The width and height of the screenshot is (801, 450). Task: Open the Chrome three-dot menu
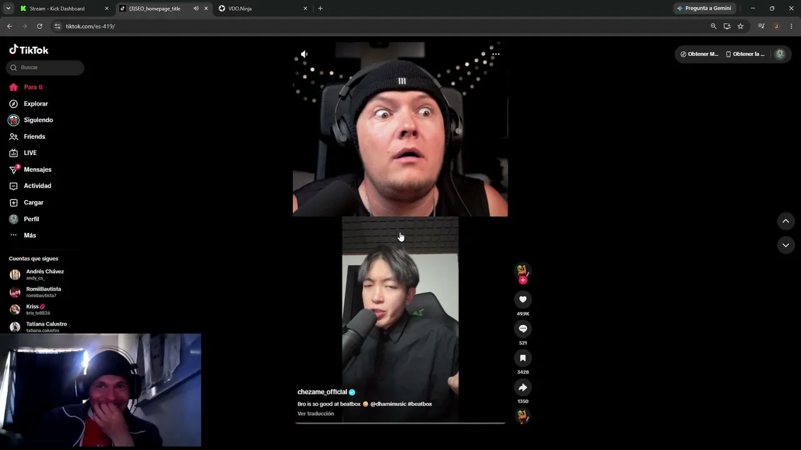coord(792,26)
